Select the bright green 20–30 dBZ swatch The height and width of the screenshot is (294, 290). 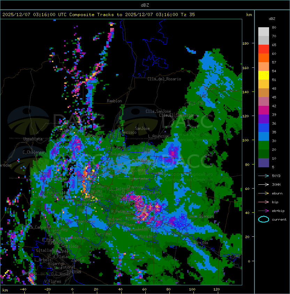(x=264, y=145)
